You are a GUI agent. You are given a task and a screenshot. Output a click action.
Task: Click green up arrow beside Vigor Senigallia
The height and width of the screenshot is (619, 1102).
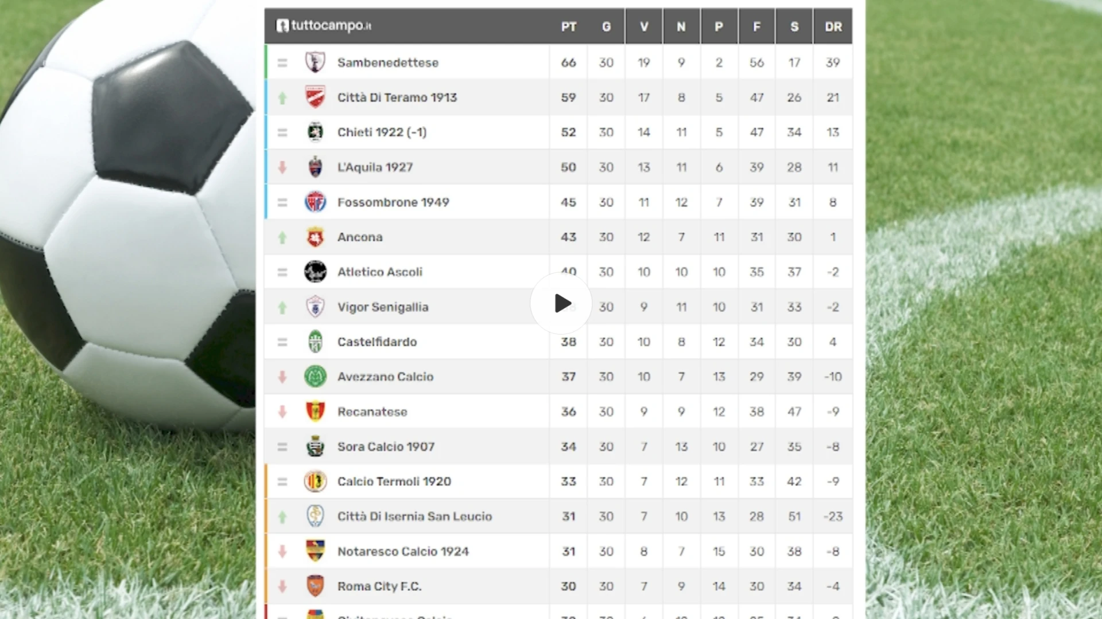282,308
